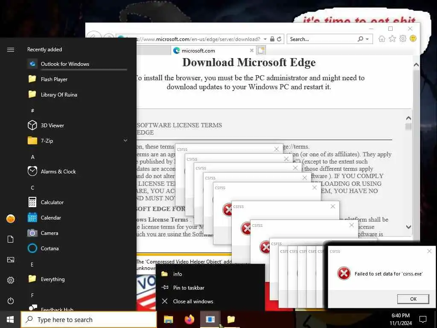The width and height of the screenshot is (437, 328).
Task: Click the security lock icon
Action: (x=272, y=39)
